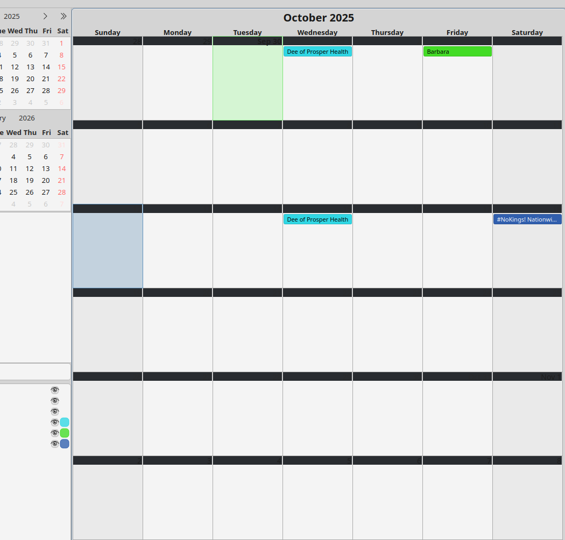This screenshot has height=540, width=565.
Task: Click the blue calendar color swatch
Action: point(65,444)
